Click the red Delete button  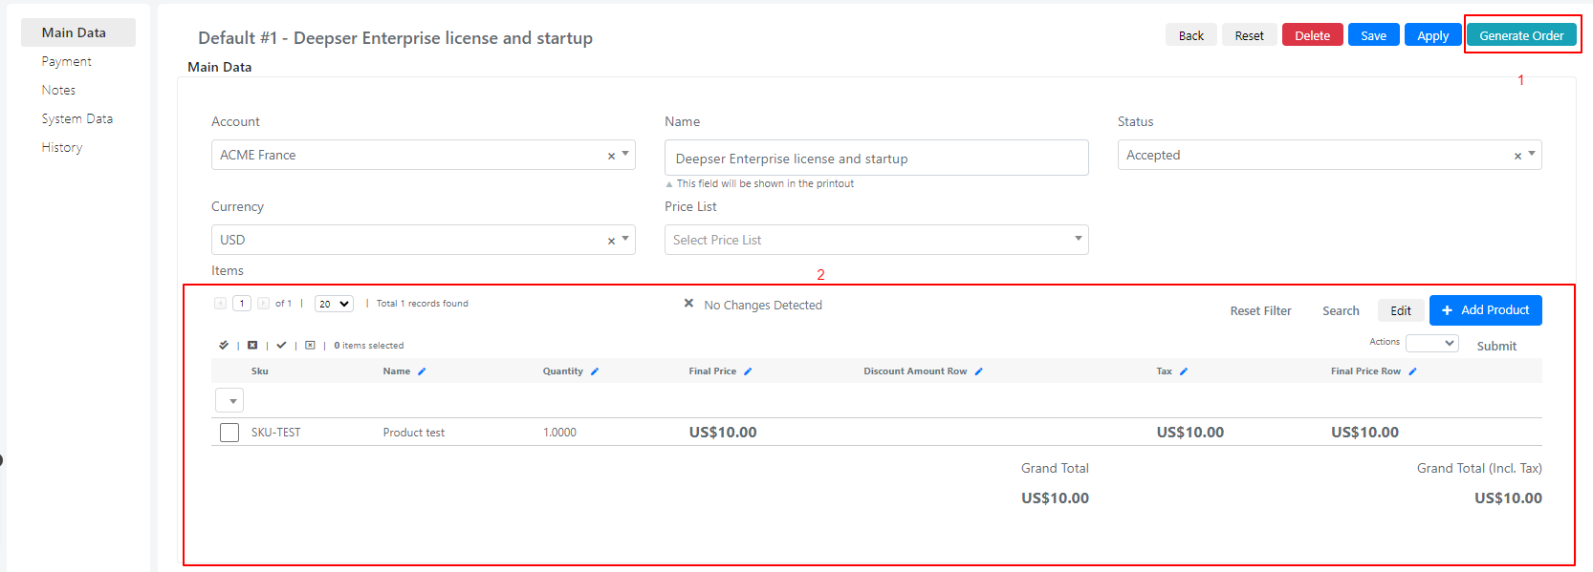tap(1312, 35)
